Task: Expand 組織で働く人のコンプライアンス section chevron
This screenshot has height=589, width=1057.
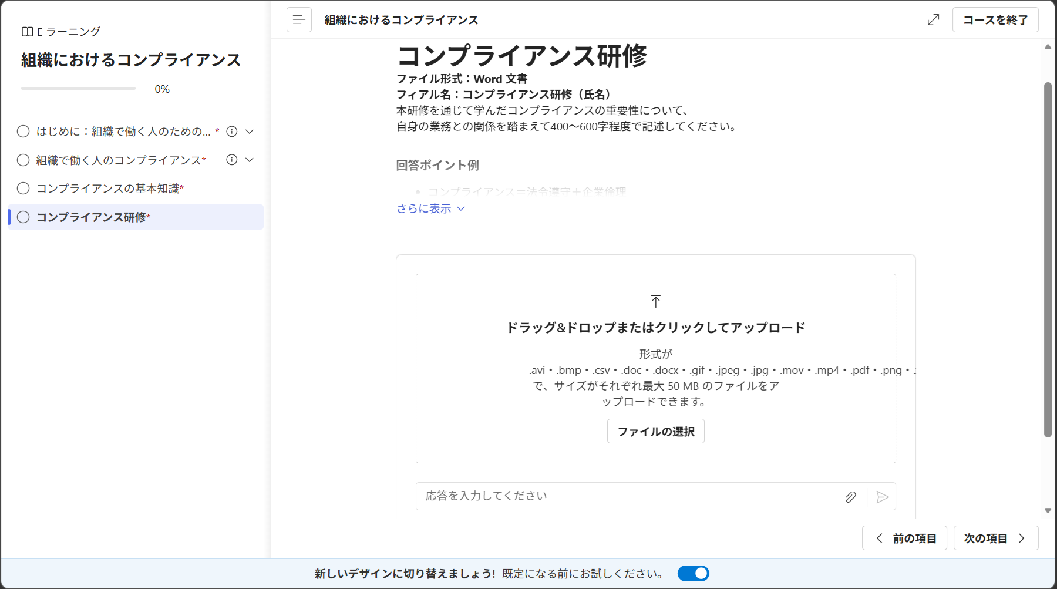Action: pyautogui.click(x=250, y=160)
